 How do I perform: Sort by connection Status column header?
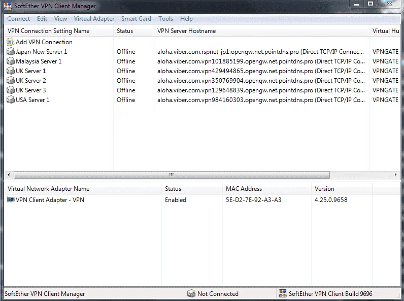(133, 31)
